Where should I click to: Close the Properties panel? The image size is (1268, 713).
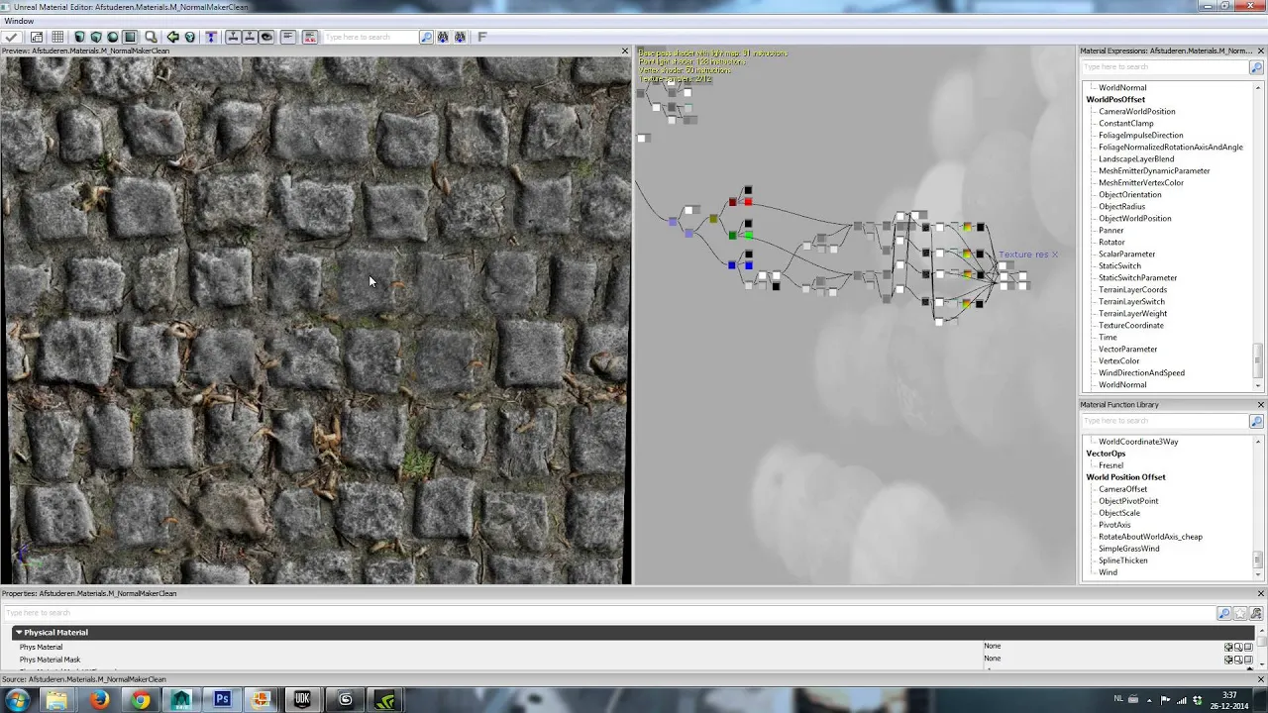[1260, 593]
